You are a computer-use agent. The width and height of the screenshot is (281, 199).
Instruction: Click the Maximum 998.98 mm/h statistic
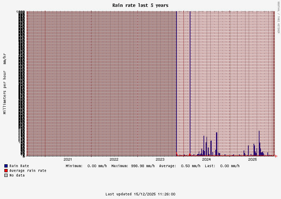point(133,166)
